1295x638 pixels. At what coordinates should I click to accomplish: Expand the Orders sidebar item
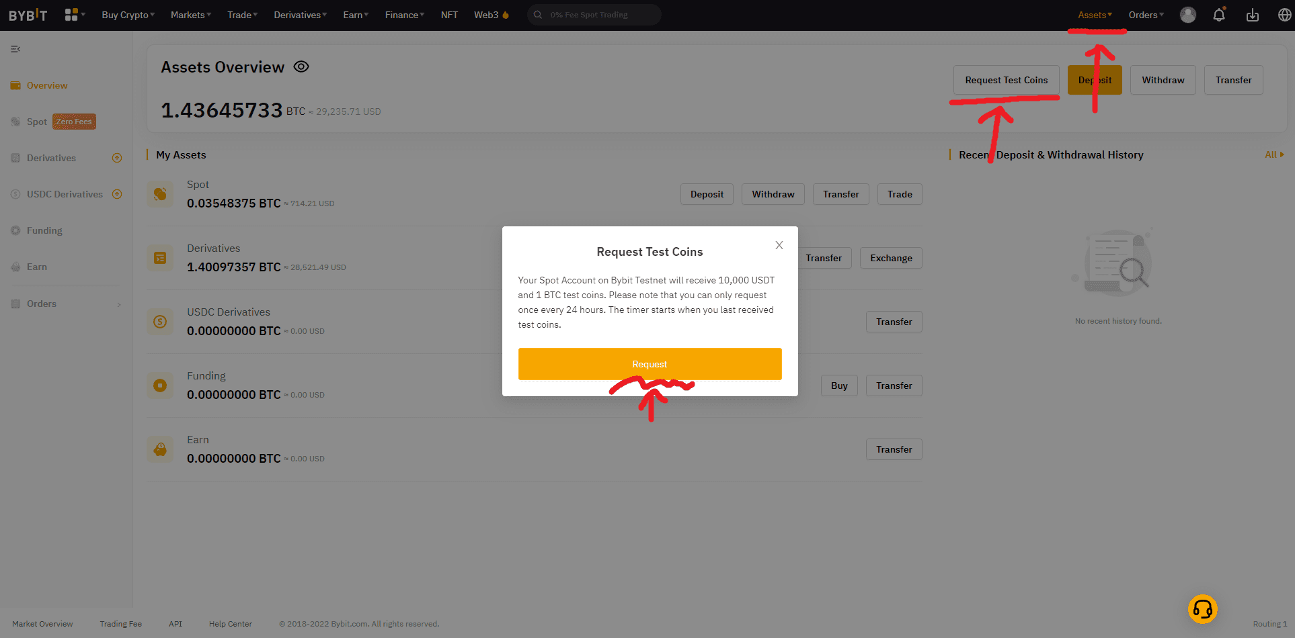(66, 304)
